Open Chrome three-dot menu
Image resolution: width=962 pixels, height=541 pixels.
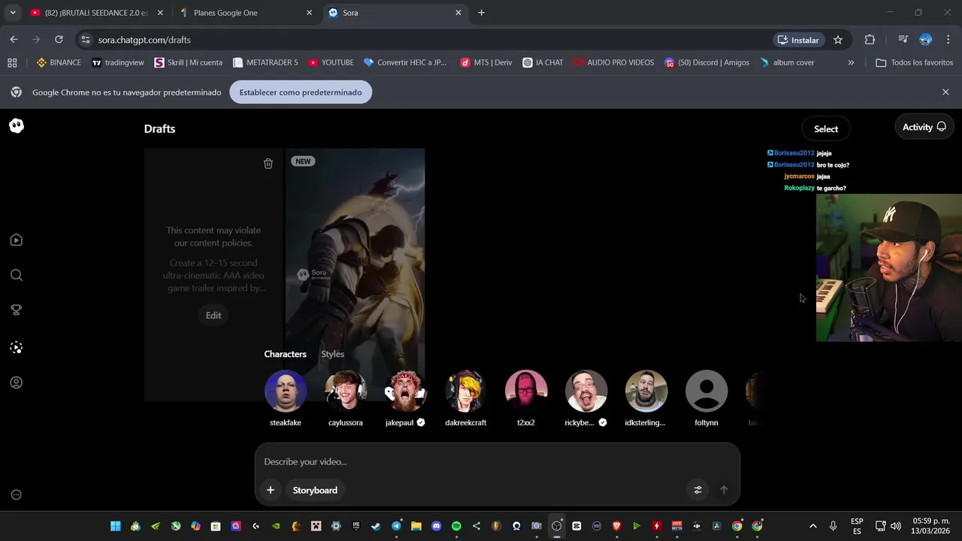948,40
